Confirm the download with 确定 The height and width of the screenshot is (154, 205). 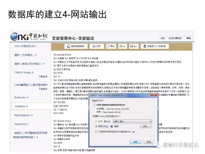(136, 142)
